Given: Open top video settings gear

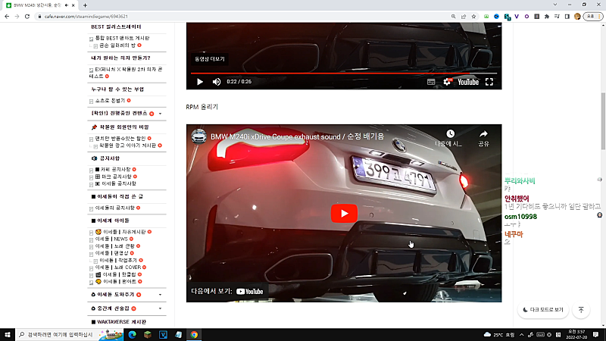Looking at the screenshot, I should point(447,82).
